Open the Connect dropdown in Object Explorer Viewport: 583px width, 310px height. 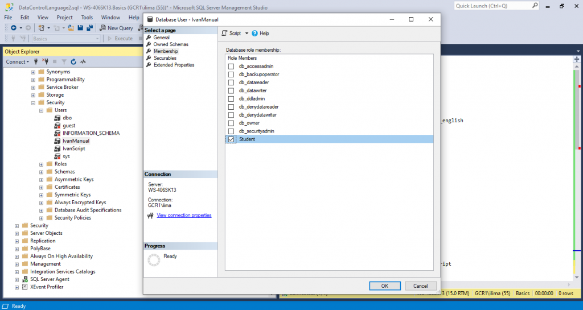click(x=18, y=61)
